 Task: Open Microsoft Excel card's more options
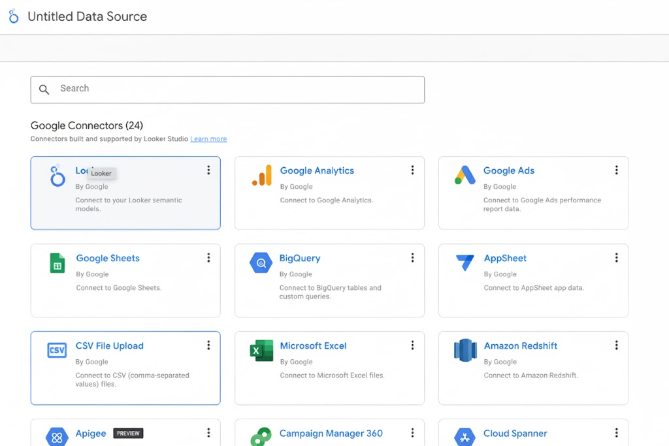coord(413,345)
